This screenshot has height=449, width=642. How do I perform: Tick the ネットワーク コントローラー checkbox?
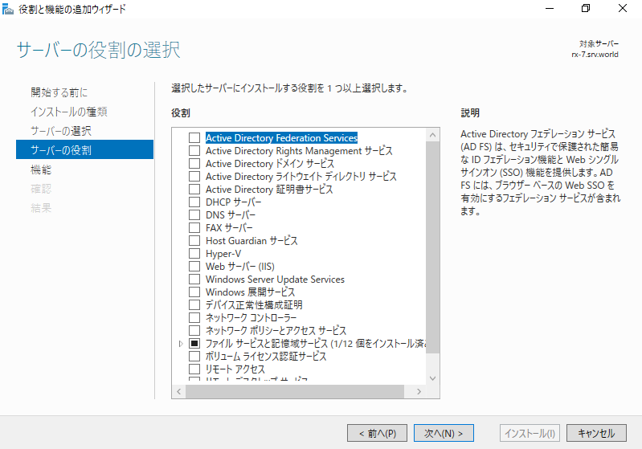coord(194,318)
